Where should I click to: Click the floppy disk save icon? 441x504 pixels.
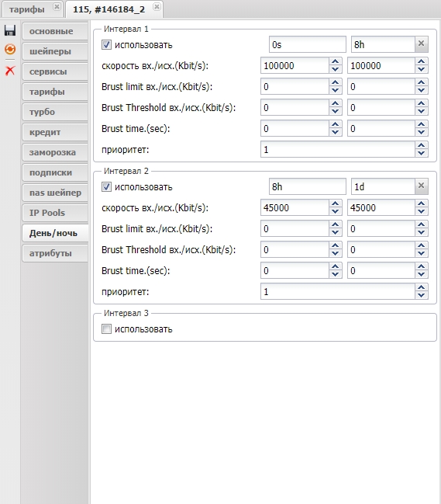click(10, 30)
